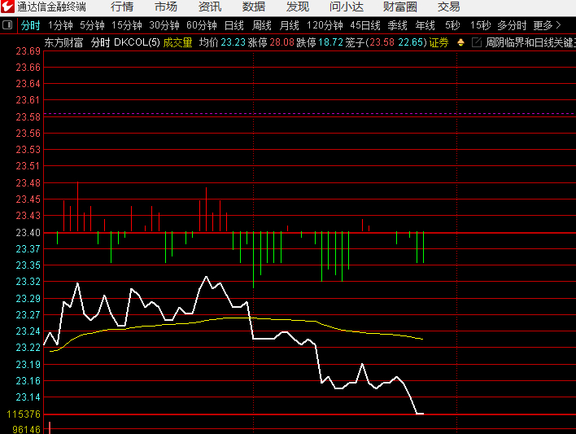Click the 115376 volume axis label
Screen dimensions: 576x434
click(x=24, y=414)
